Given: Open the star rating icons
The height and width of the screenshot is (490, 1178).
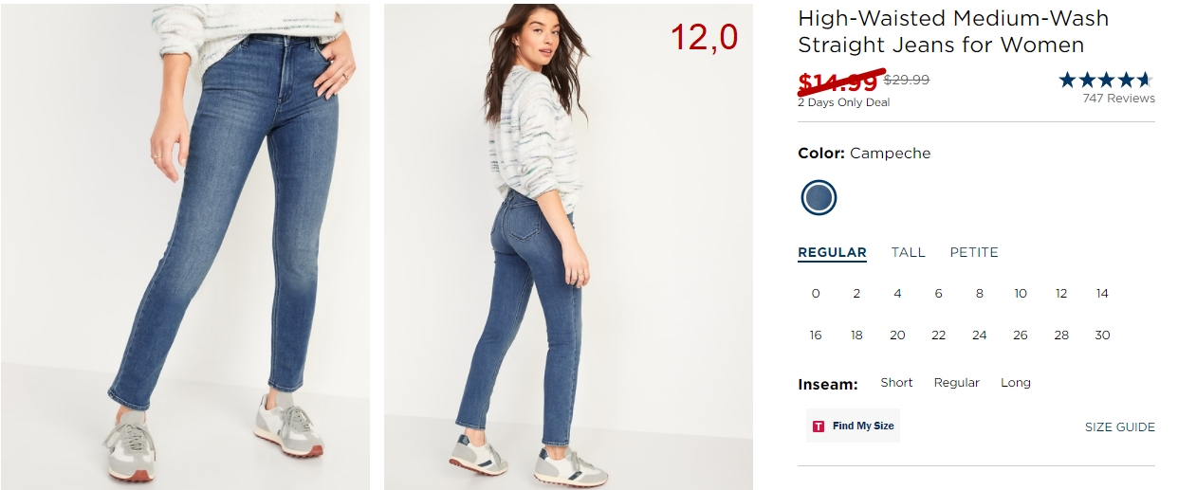Looking at the screenshot, I should [1106, 80].
